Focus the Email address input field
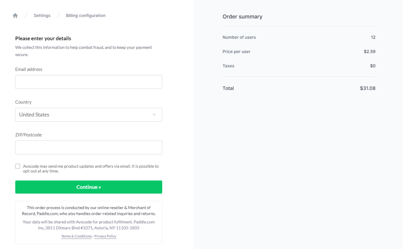 pos(89,82)
